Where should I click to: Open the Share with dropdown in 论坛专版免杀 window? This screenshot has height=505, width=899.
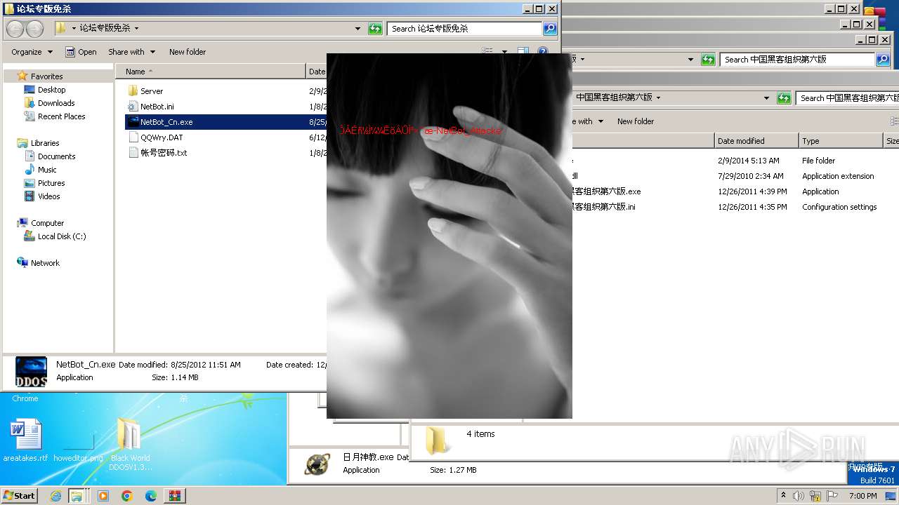[x=131, y=52]
